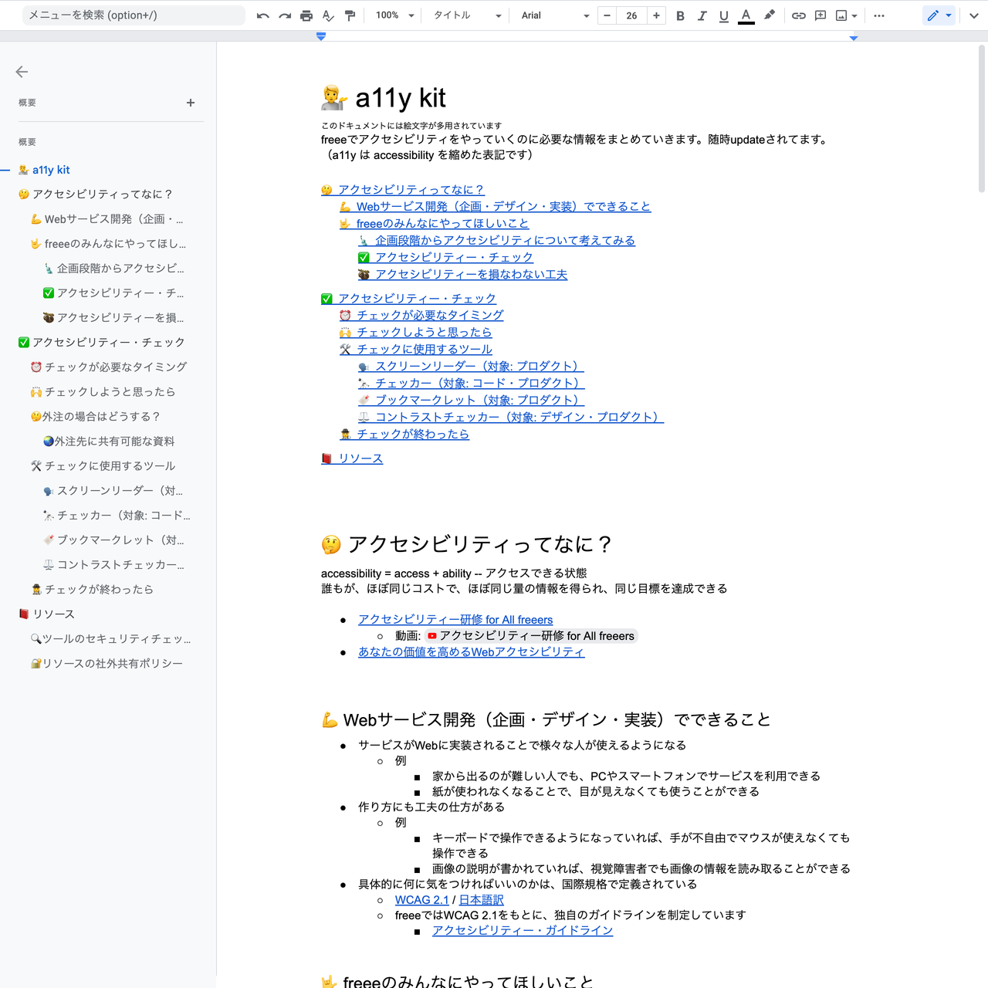Open link あなたの価値を高めるWebアクセシビリティ

pos(472,652)
